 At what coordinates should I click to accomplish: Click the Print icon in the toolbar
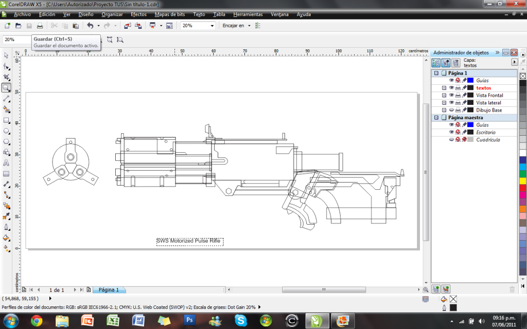coord(40,26)
